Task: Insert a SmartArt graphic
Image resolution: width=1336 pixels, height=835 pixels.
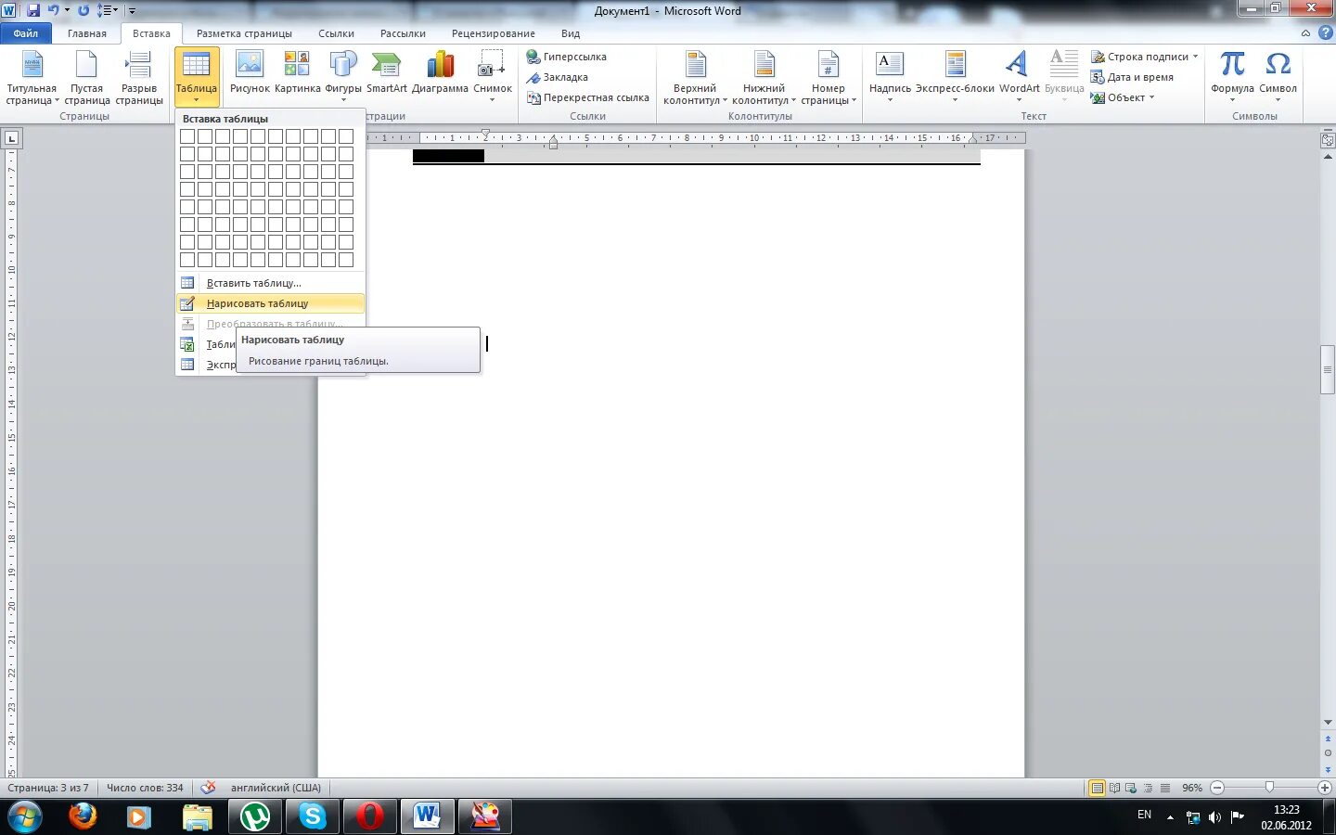Action: pos(386,74)
